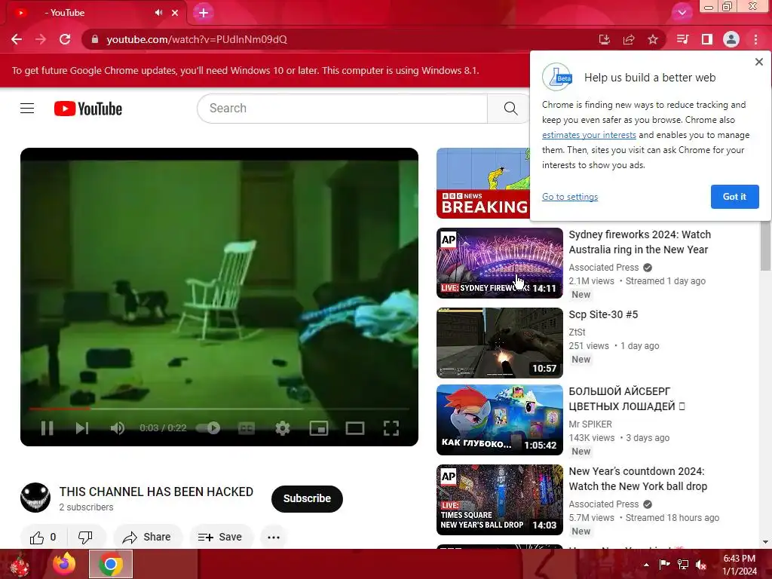Close the YouTube tab
Image resolution: width=772 pixels, height=579 pixels.
click(175, 13)
